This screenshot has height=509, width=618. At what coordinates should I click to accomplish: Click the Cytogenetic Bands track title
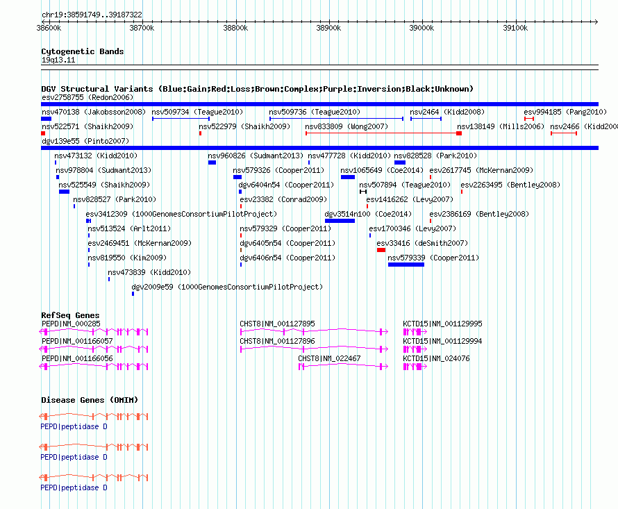[83, 51]
